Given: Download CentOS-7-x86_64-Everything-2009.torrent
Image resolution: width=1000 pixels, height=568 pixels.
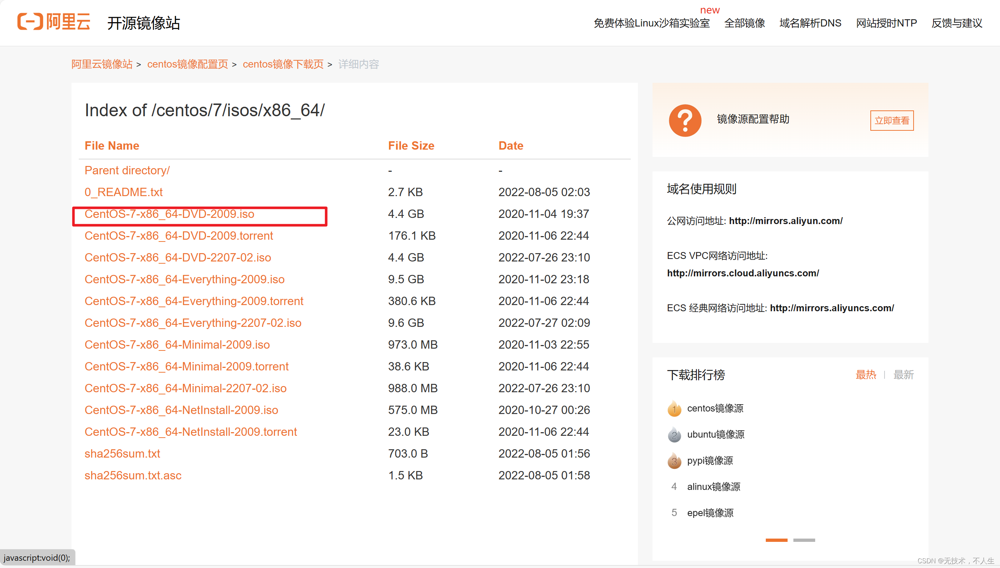Looking at the screenshot, I should (x=194, y=301).
